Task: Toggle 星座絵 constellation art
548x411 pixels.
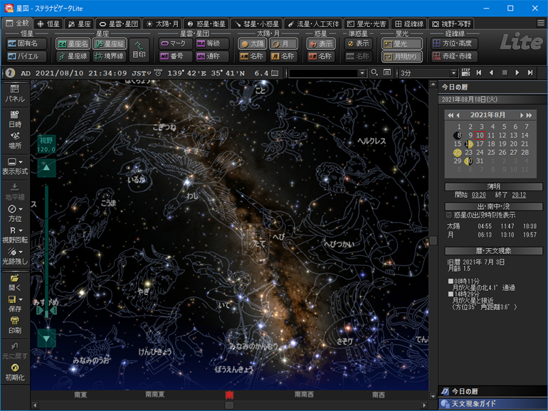Action: point(110,43)
